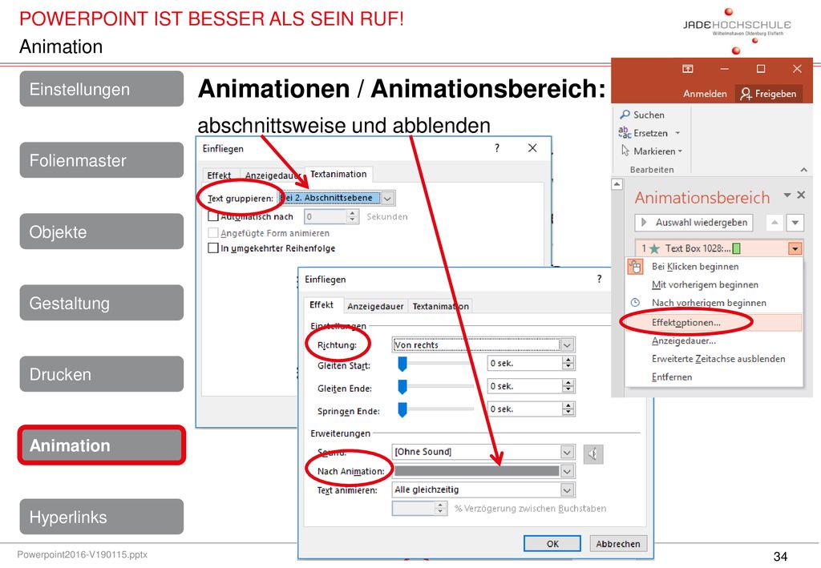The width and height of the screenshot is (821, 568).
Task: Open the Textanimation tab in the back Einfliegen dialog
Action: tap(338, 174)
